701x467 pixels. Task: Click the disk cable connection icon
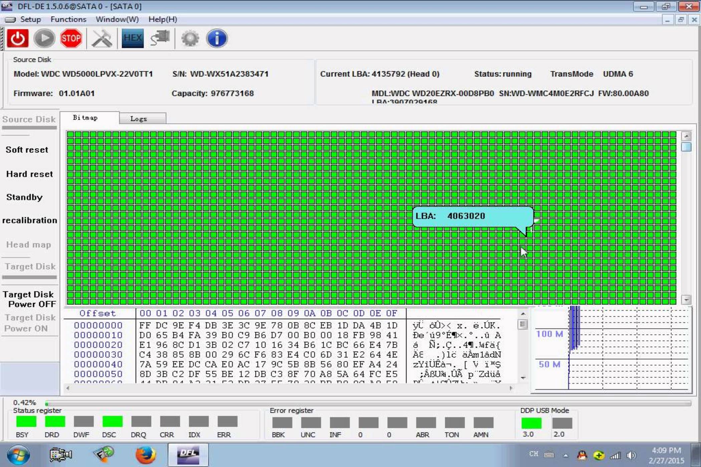[160, 38]
